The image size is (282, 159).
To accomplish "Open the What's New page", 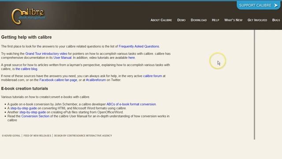I will (233, 20).
